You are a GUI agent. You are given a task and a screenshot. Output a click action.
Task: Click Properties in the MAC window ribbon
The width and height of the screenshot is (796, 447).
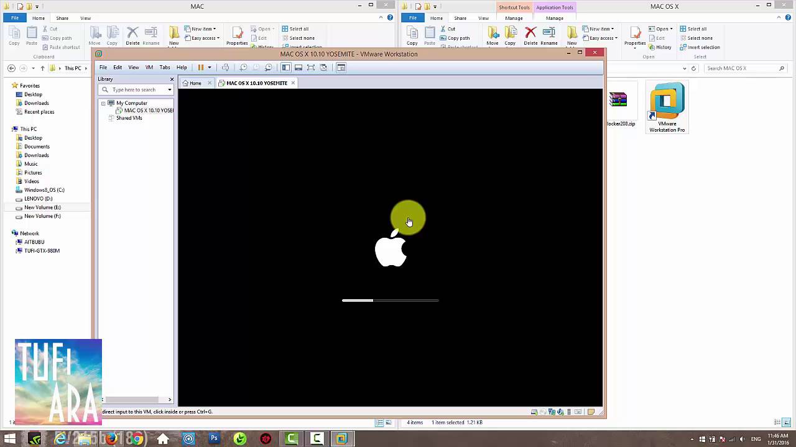point(237,36)
